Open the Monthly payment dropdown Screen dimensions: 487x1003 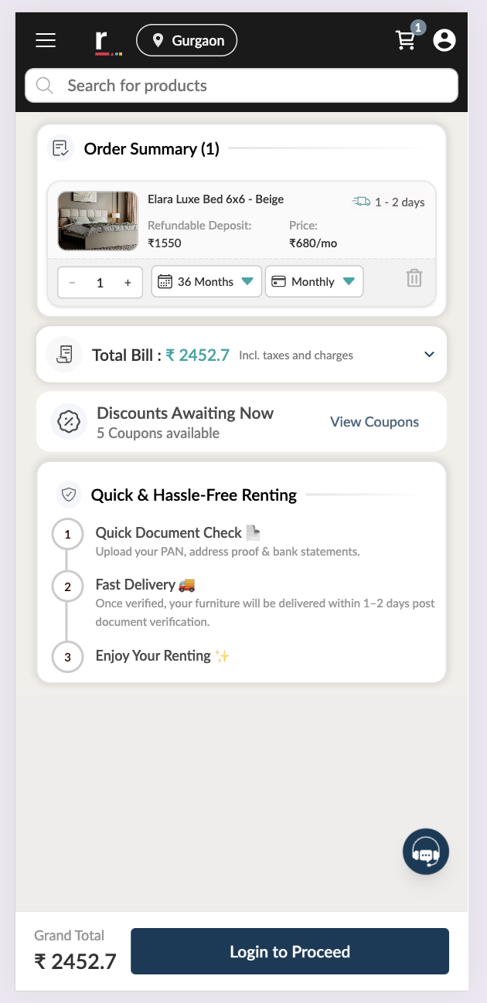[314, 282]
